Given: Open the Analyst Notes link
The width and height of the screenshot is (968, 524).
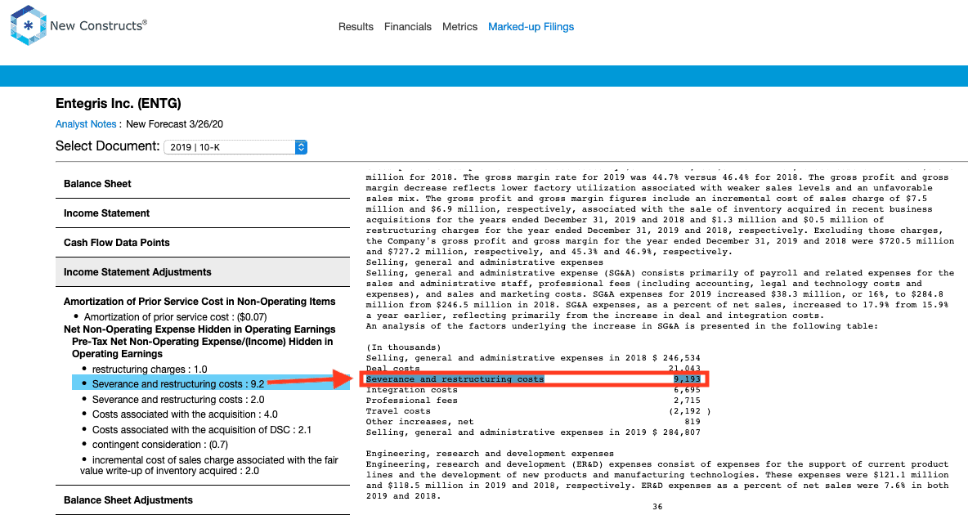Looking at the screenshot, I should pos(86,124).
